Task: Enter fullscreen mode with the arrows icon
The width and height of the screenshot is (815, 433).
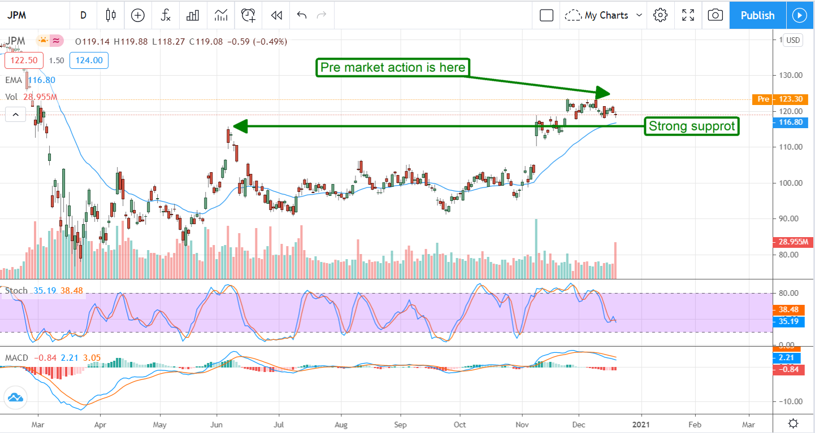Action: [688, 15]
